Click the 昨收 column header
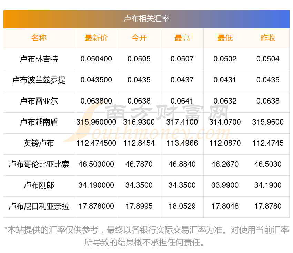The width and height of the screenshot is (293, 253). 268,38
